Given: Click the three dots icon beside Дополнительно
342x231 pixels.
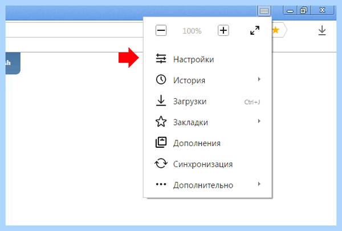Looking at the screenshot, I should (x=161, y=184).
